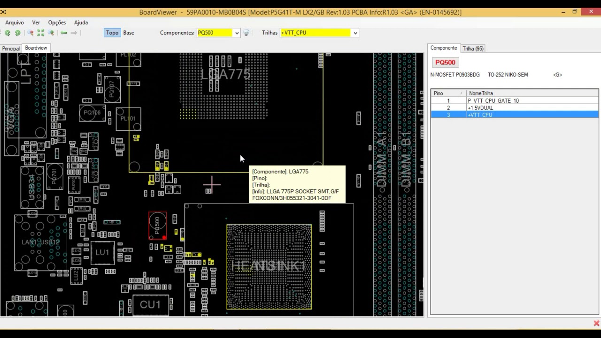Select pin 1 row P_VTT_CPU_GATE_10
Viewport: 601px width, 338px height.
pyautogui.click(x=515, y=101)
